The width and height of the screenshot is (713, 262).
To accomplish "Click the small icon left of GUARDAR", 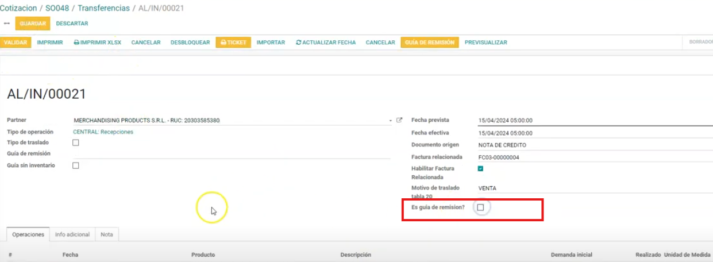I will pos(7,24).
